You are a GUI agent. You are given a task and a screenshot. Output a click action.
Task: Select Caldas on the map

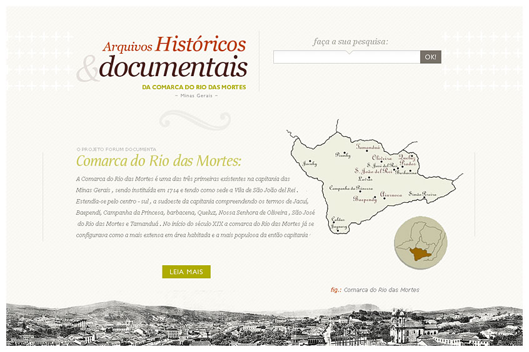tap(338, 220)
